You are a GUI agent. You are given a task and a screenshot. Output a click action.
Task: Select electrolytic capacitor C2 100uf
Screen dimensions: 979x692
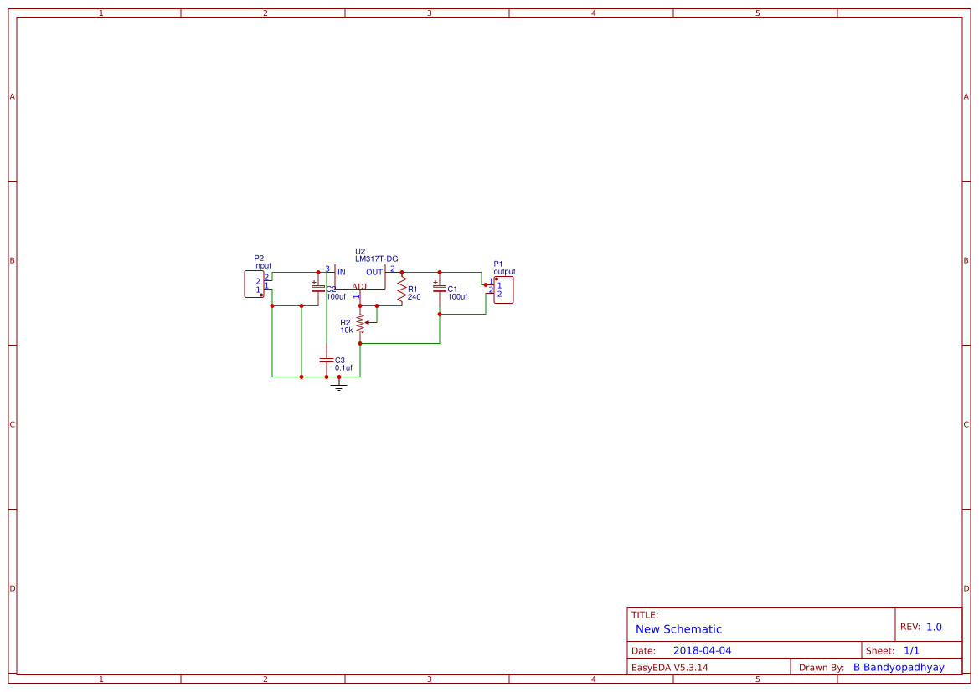tap(317, 288)
